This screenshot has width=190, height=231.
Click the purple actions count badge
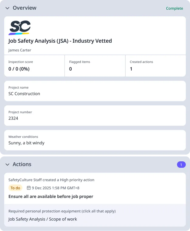pyautogui.click(x=181, y=165)
